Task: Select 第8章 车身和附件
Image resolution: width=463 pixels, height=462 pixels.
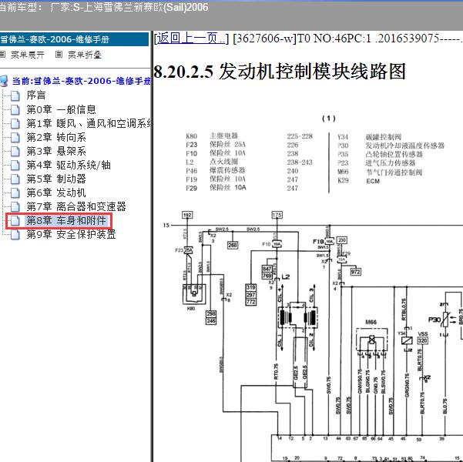Action: (66, 220)
